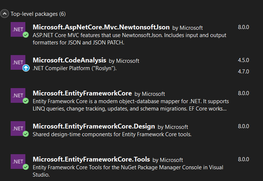Click the Microsoft.EntityFrameworkCore.Design .NET package icon
This screenshot has width=263, height=181.
pos(18,128)
